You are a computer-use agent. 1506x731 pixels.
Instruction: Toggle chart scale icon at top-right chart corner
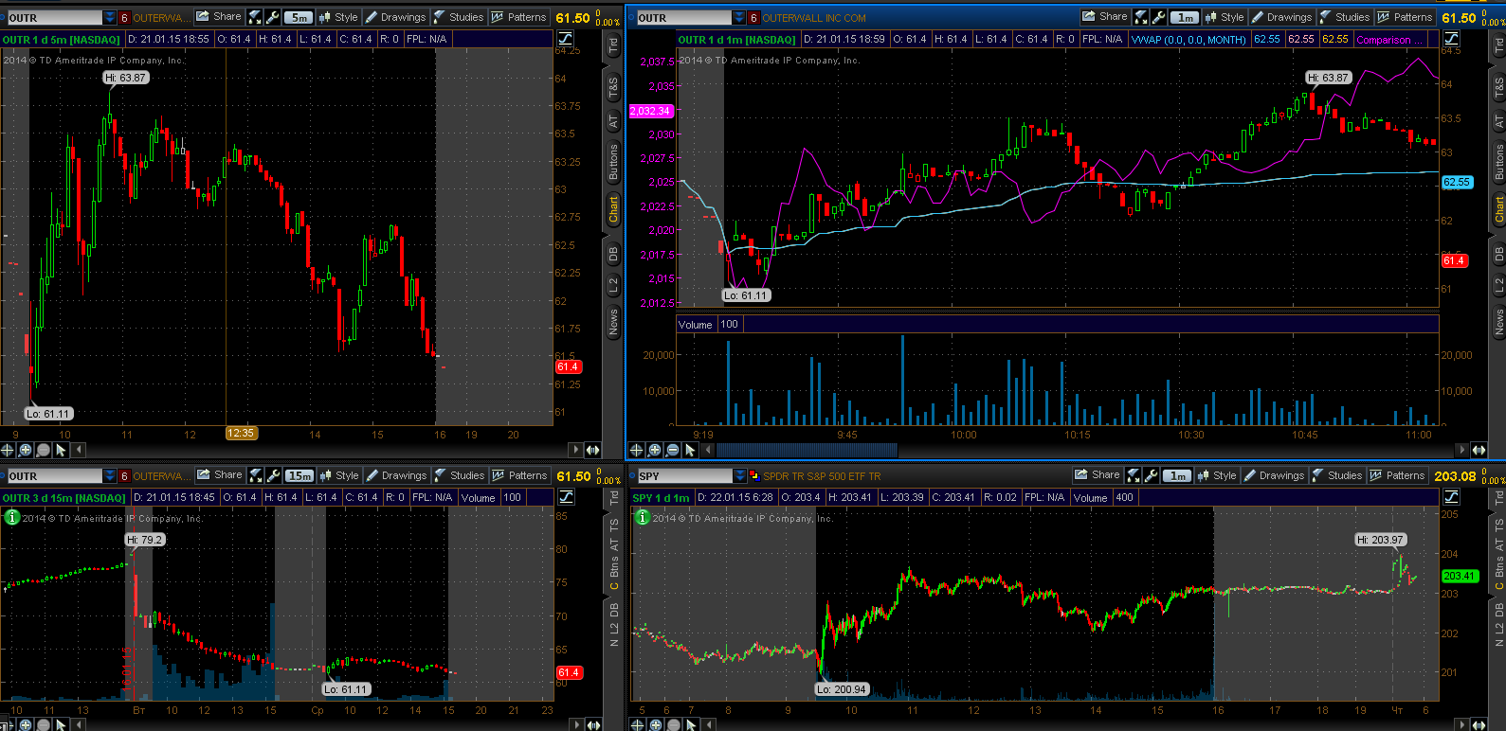(x=1451, y=39)
